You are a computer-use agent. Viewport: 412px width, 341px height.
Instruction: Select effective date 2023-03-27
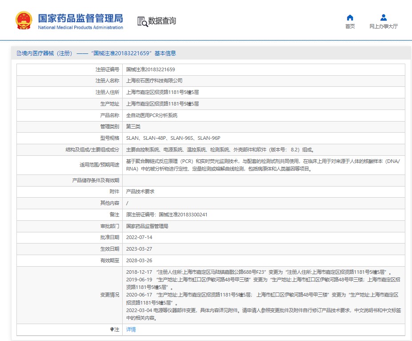click(139, 249)
